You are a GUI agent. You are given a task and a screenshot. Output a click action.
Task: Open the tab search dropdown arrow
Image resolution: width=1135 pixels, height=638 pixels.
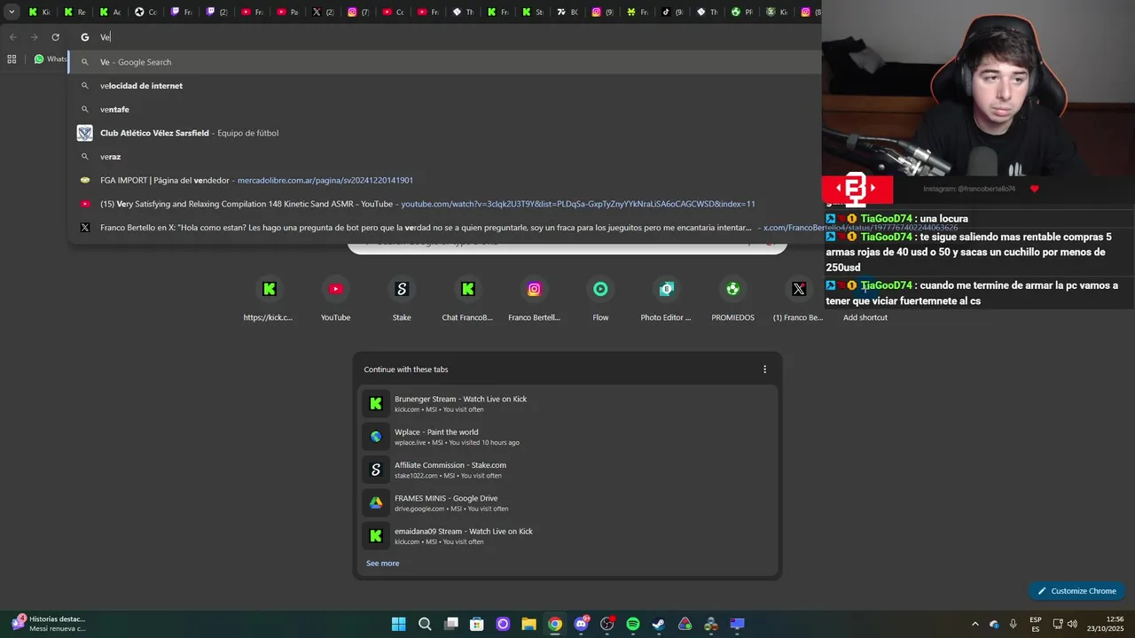coord(12,12)
